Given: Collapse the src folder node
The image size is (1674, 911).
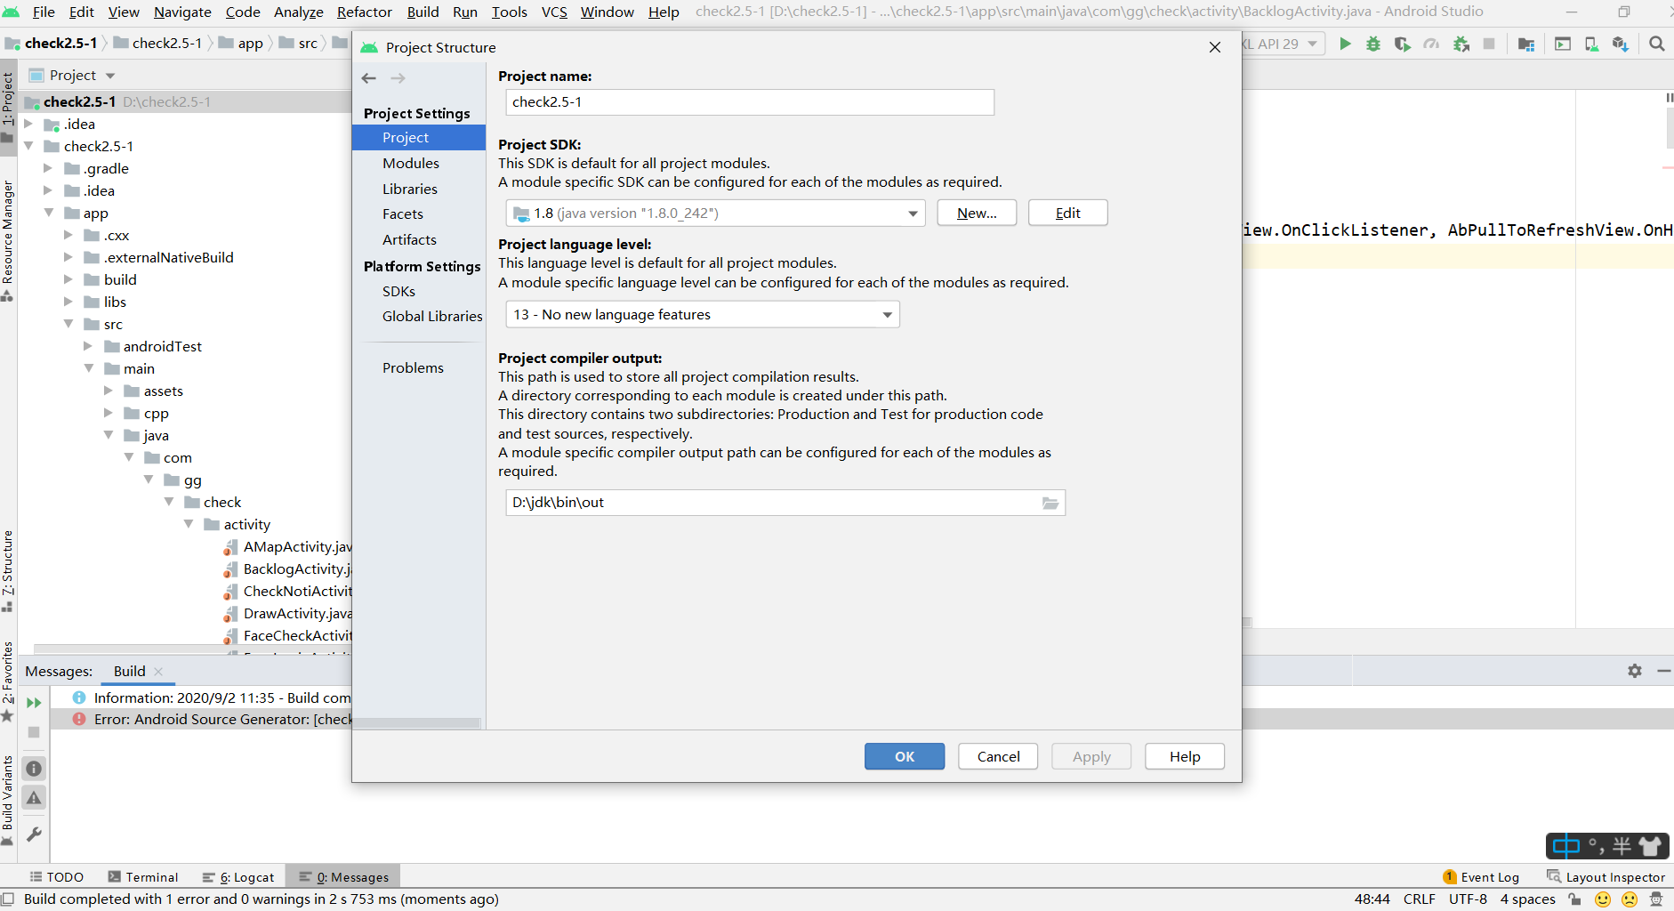Looking at the screenshot, I should coord(68,324).
